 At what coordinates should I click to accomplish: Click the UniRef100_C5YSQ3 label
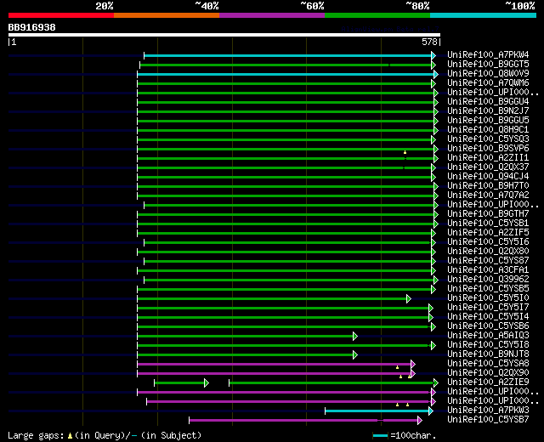coord(488,139)
